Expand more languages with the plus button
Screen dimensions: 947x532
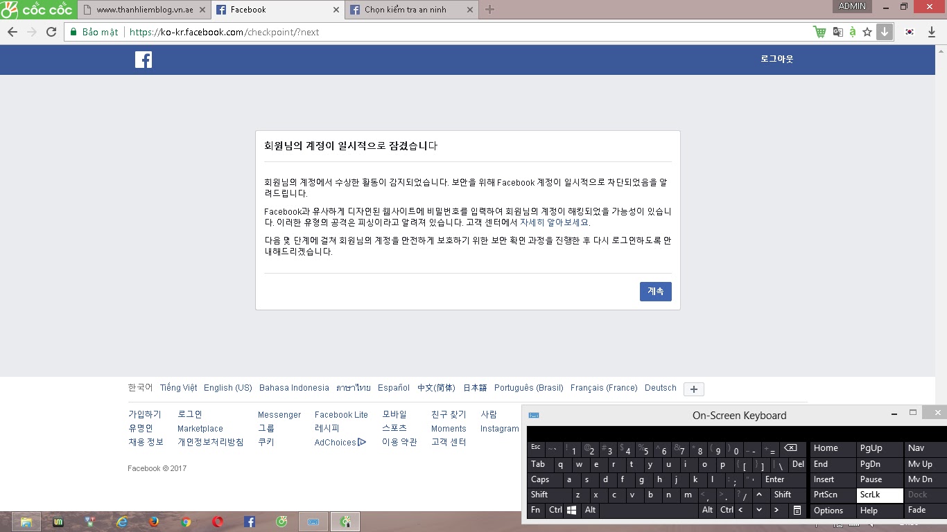tap(694, 389)
